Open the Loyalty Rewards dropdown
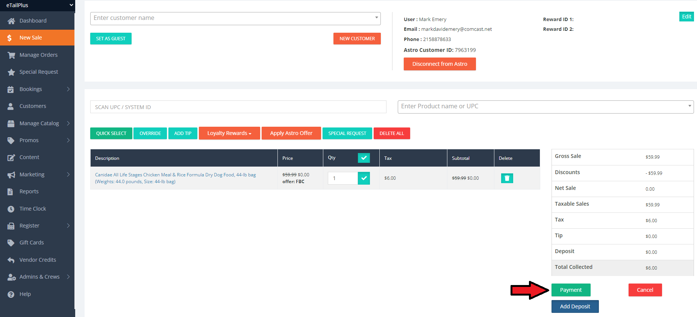697x317 pixels. pyautogui.click(x=229, y=133)
